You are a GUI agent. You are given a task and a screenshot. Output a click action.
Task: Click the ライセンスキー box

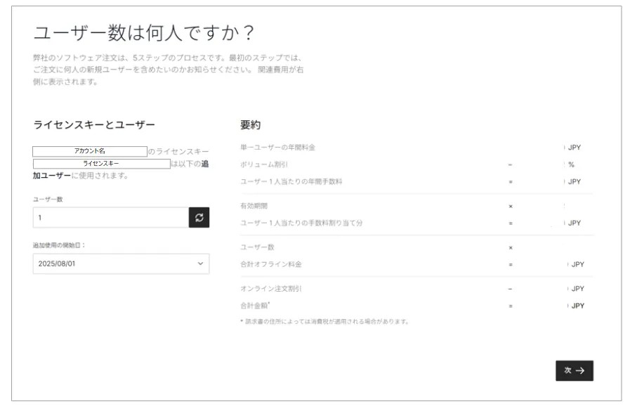[x=101, y=164]
